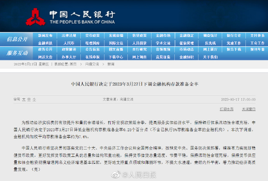Open the 法律法规 menu item

tap(69, 36)
